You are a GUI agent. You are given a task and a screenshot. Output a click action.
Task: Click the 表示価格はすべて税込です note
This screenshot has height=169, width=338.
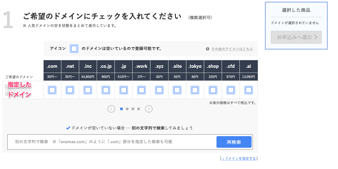click(232, 103)
